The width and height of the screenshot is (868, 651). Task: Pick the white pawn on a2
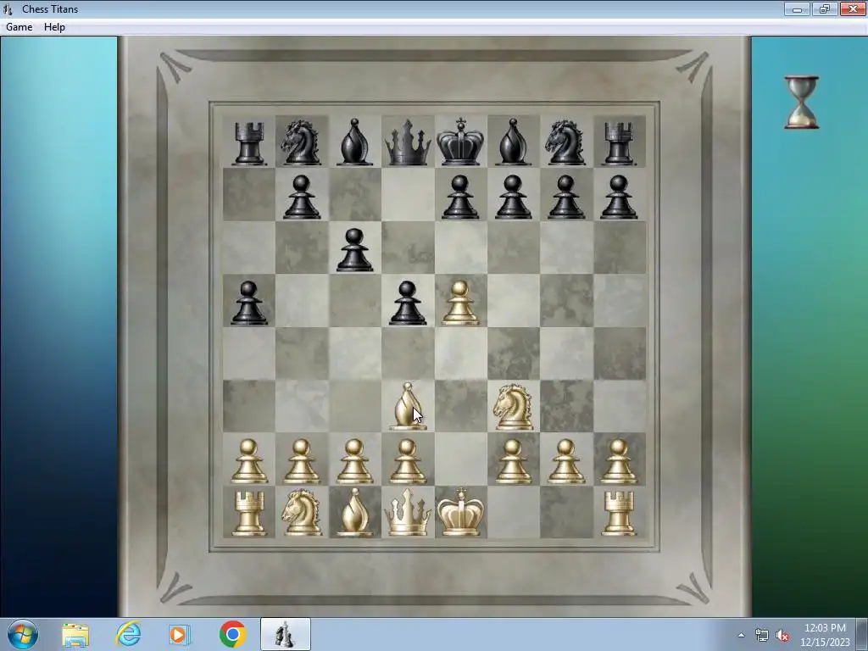coord(249,461)
